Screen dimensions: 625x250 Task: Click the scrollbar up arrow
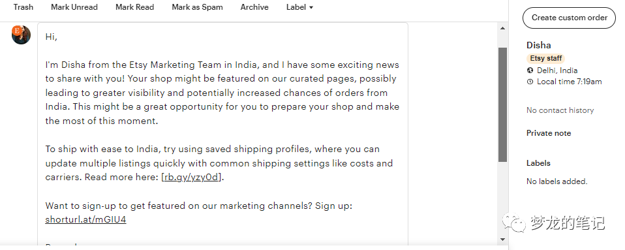(x=502, y=28)
